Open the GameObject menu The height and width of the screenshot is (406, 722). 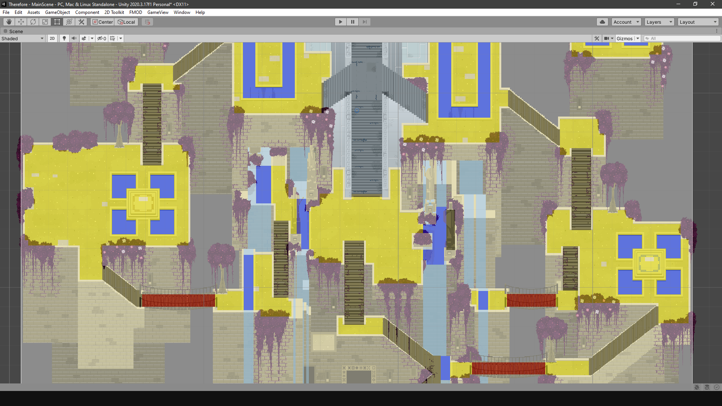point(57,12)
